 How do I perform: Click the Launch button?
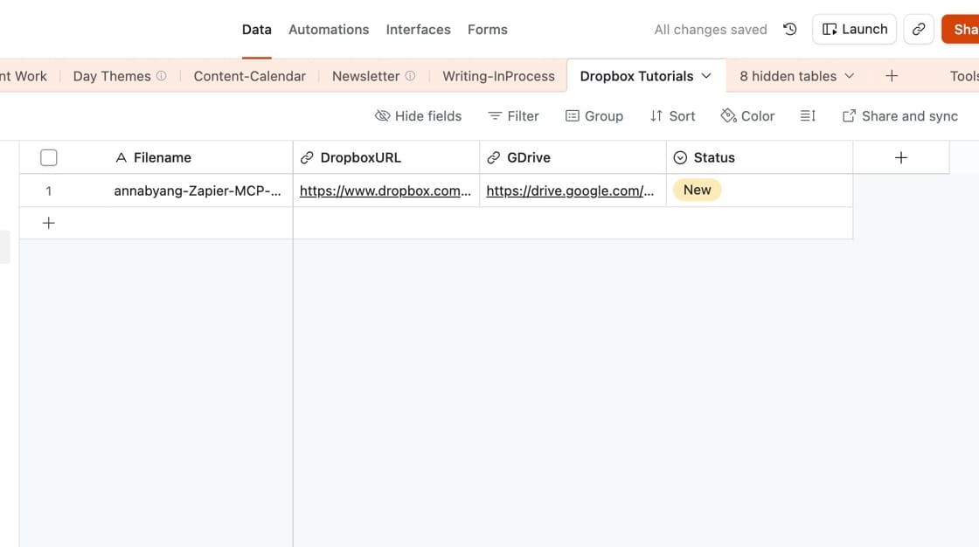coord(854,30)
